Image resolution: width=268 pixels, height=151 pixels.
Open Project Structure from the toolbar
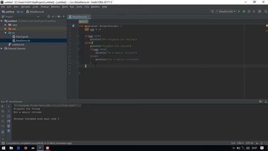(x=260, y=11)
